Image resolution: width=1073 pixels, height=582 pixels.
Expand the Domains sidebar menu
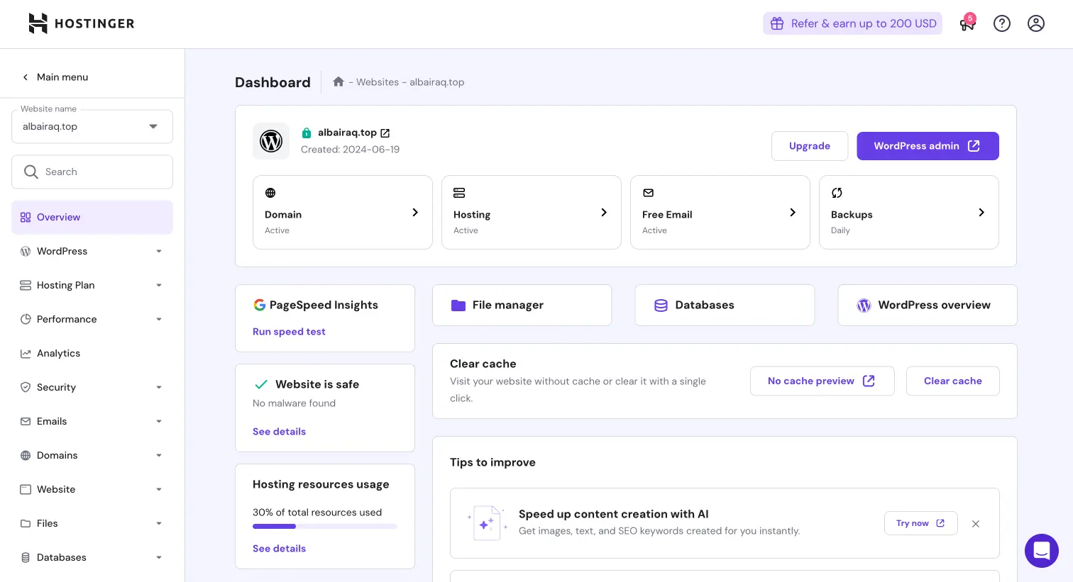(x=159, y=455)
